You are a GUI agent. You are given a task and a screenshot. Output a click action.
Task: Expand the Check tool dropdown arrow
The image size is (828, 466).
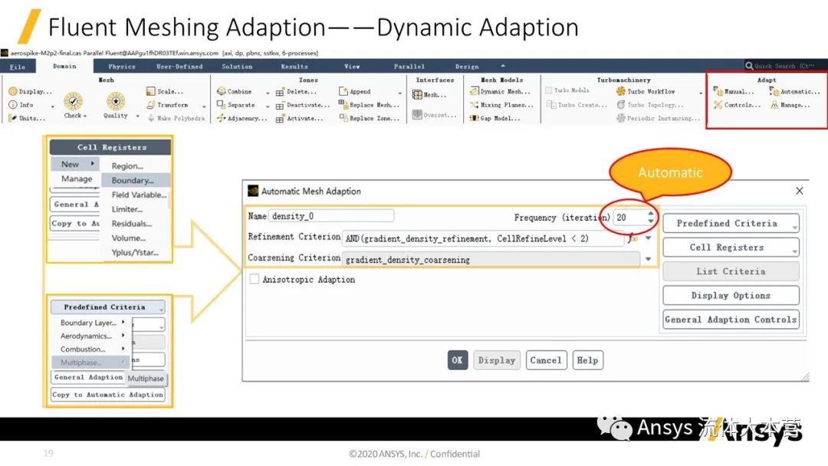85,116
